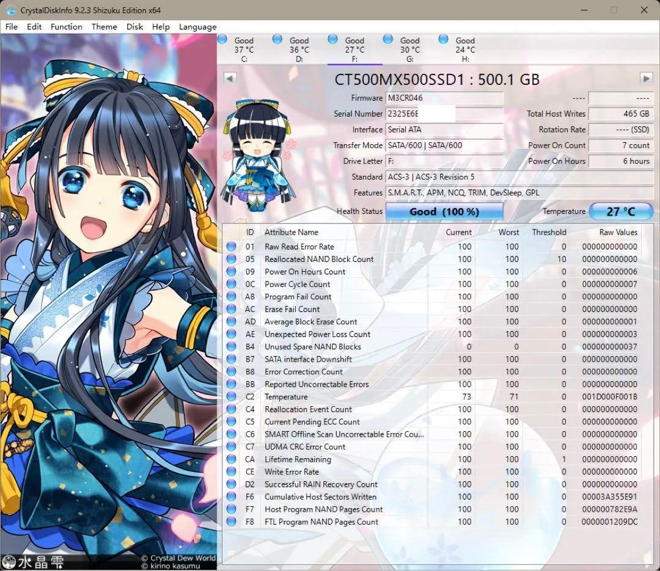Click status icon for Current Pending ECC Count
The width and height of the screenshot is (660, 571).
tap(231, 421)
